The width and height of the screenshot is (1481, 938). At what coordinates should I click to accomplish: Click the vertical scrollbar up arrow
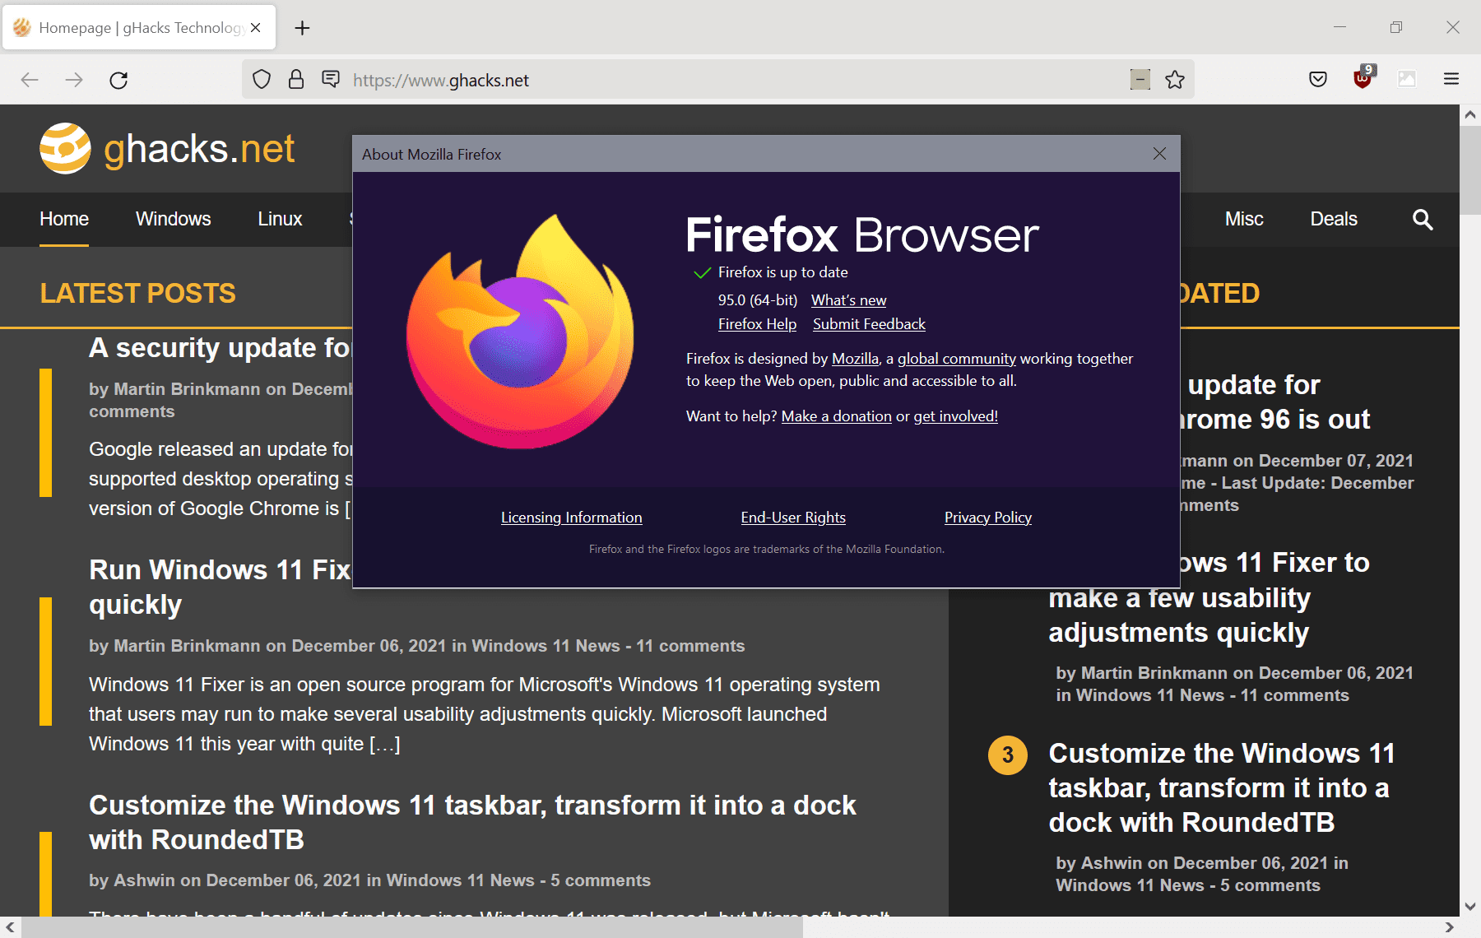click(1469, 115)
